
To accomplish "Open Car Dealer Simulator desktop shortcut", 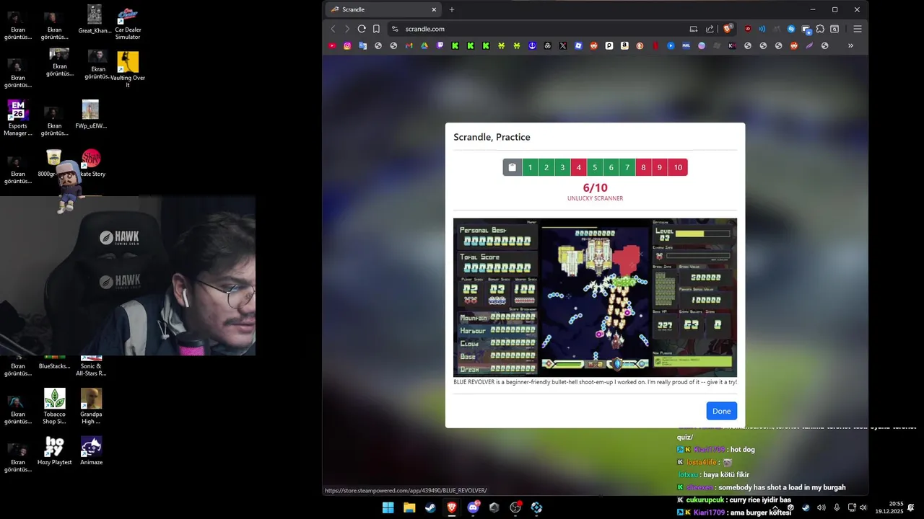I will coord(128,23).
